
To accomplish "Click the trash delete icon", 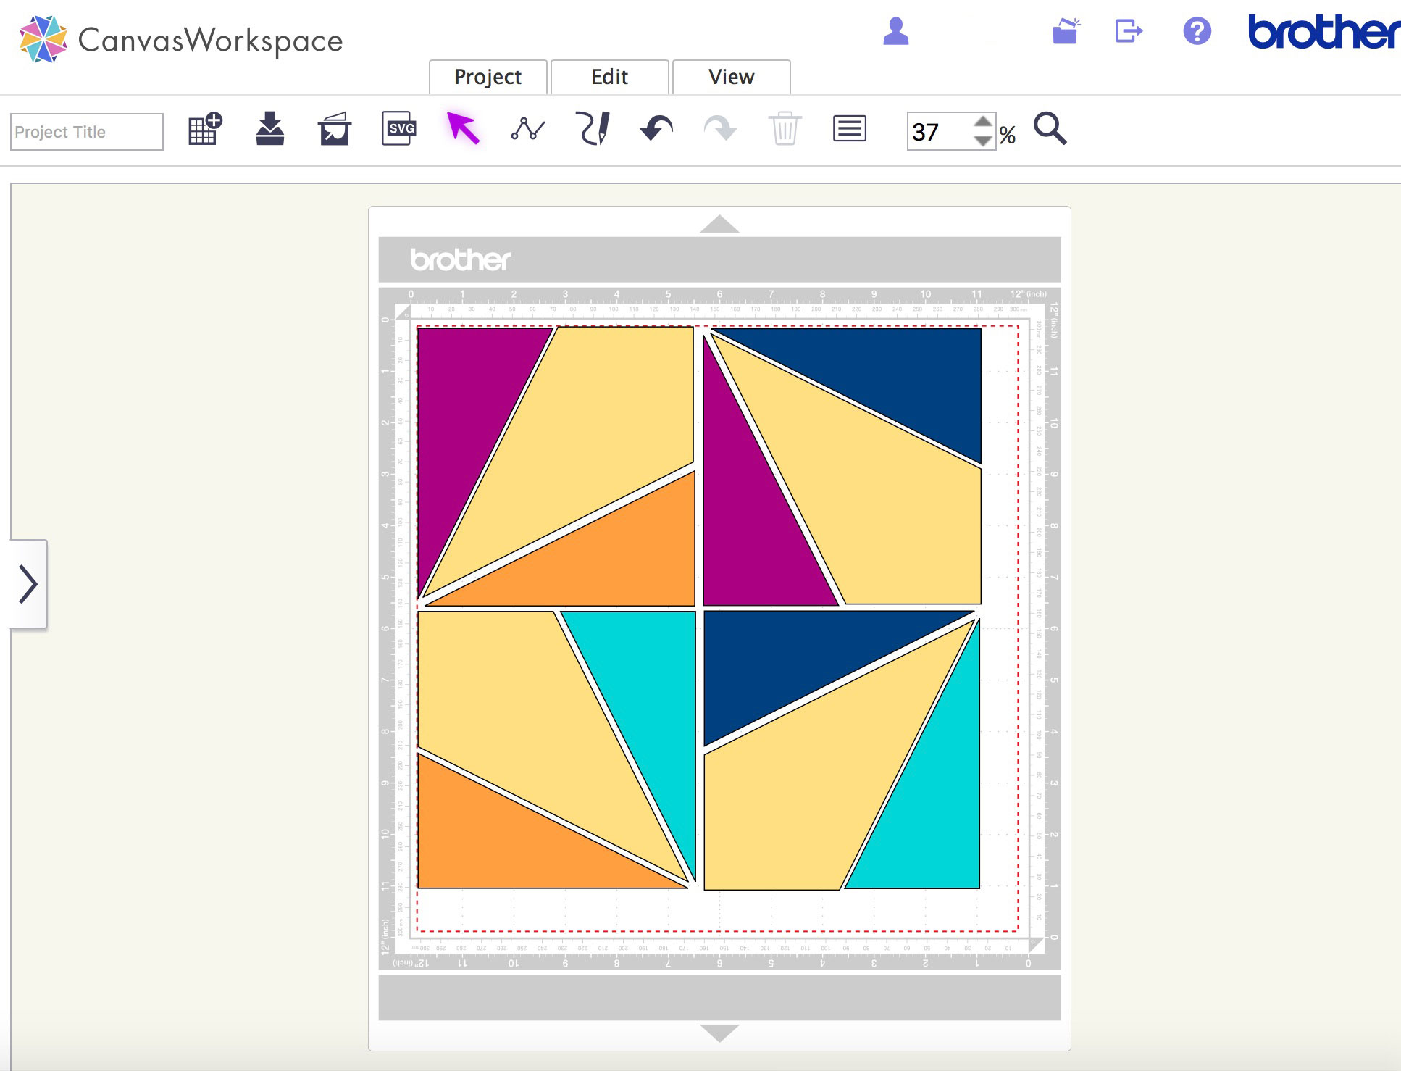I will point(785,129).
